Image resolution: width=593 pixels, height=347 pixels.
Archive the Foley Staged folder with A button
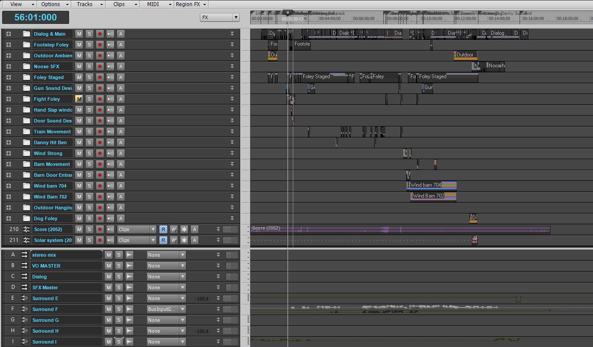tap(121, 77)
